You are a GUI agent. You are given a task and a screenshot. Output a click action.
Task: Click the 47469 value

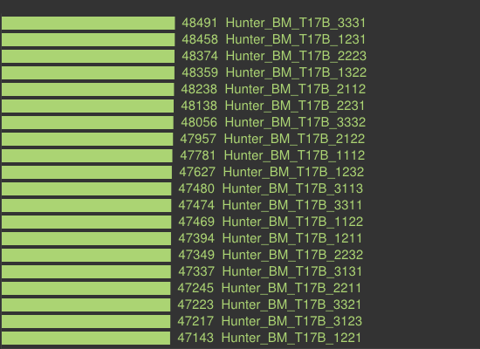click(196, 222)
